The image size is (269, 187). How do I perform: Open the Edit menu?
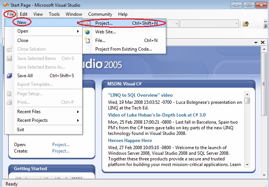24,14
